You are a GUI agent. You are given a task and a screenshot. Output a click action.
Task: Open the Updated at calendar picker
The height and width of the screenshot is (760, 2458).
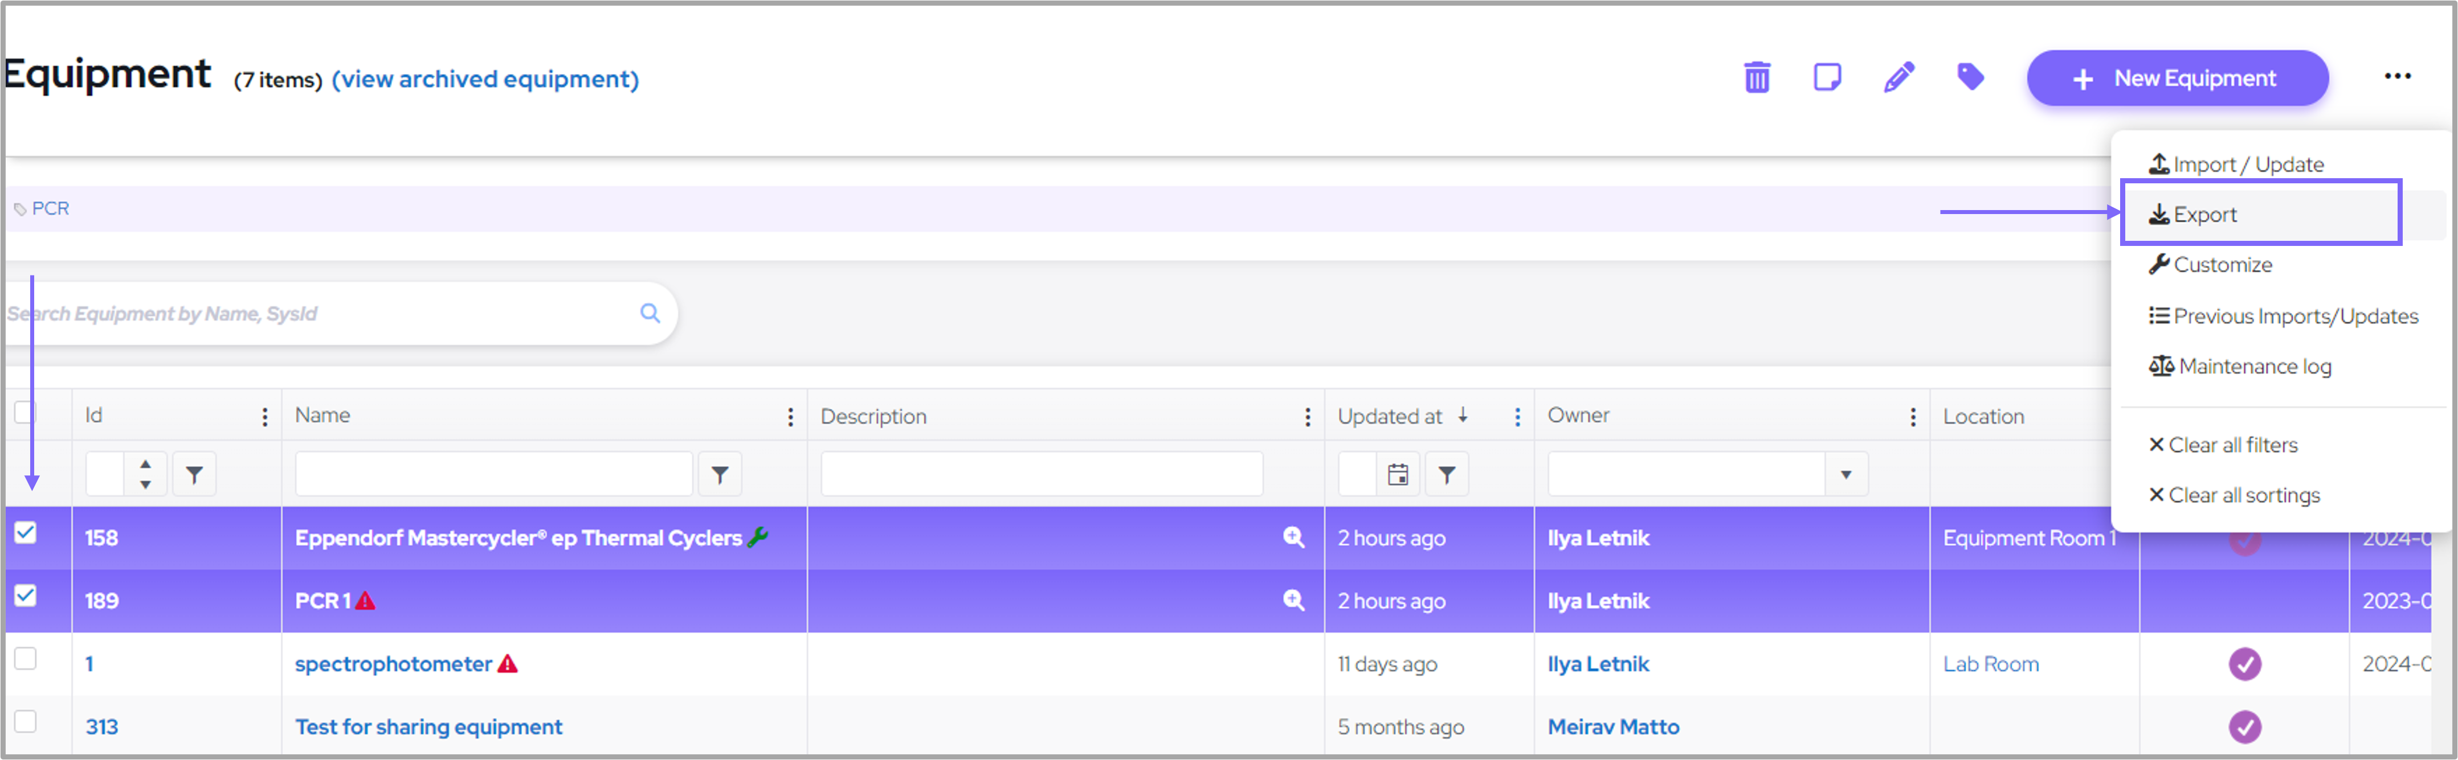pos(1398,474)
